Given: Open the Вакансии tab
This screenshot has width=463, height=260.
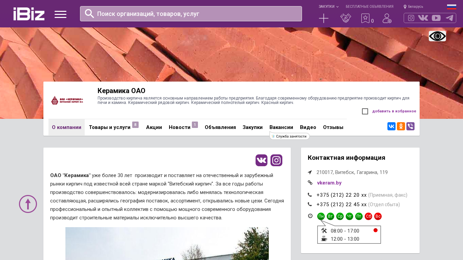Looking at the screenshot, I should [281, 127].
